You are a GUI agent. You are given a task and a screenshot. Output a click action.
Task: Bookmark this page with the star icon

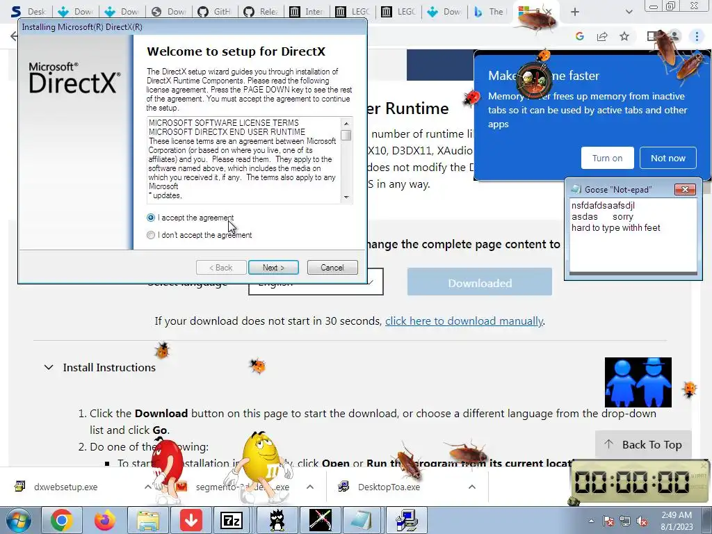(x=624, y=36)
